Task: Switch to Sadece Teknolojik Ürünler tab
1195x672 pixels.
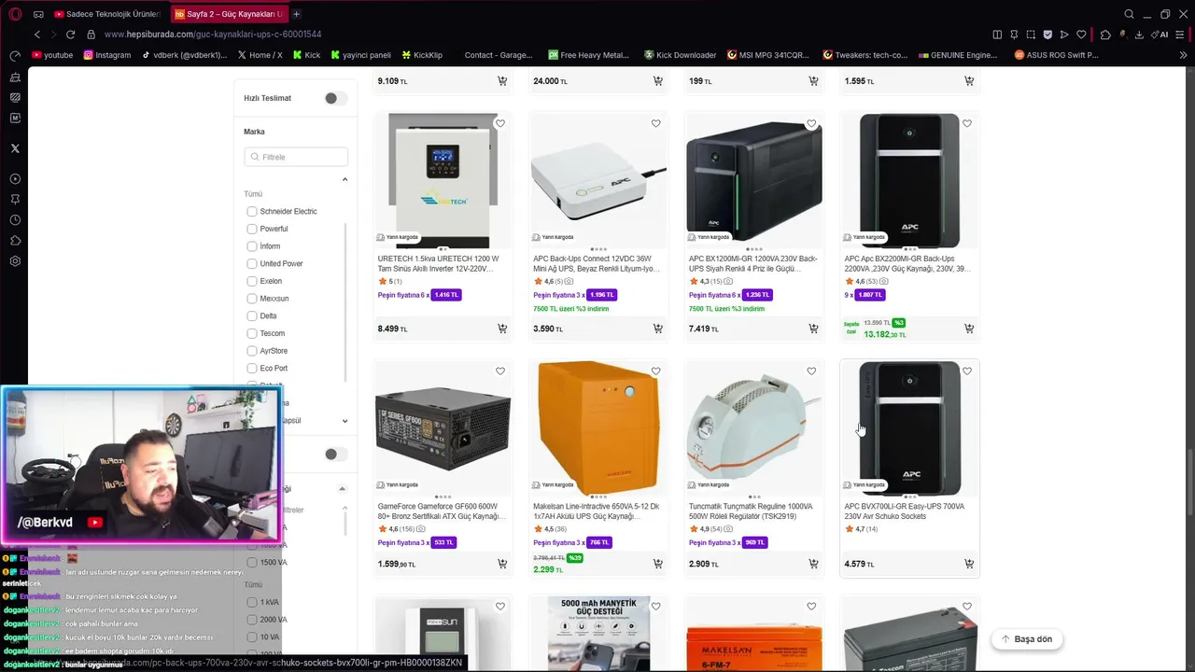Action: 106,14
